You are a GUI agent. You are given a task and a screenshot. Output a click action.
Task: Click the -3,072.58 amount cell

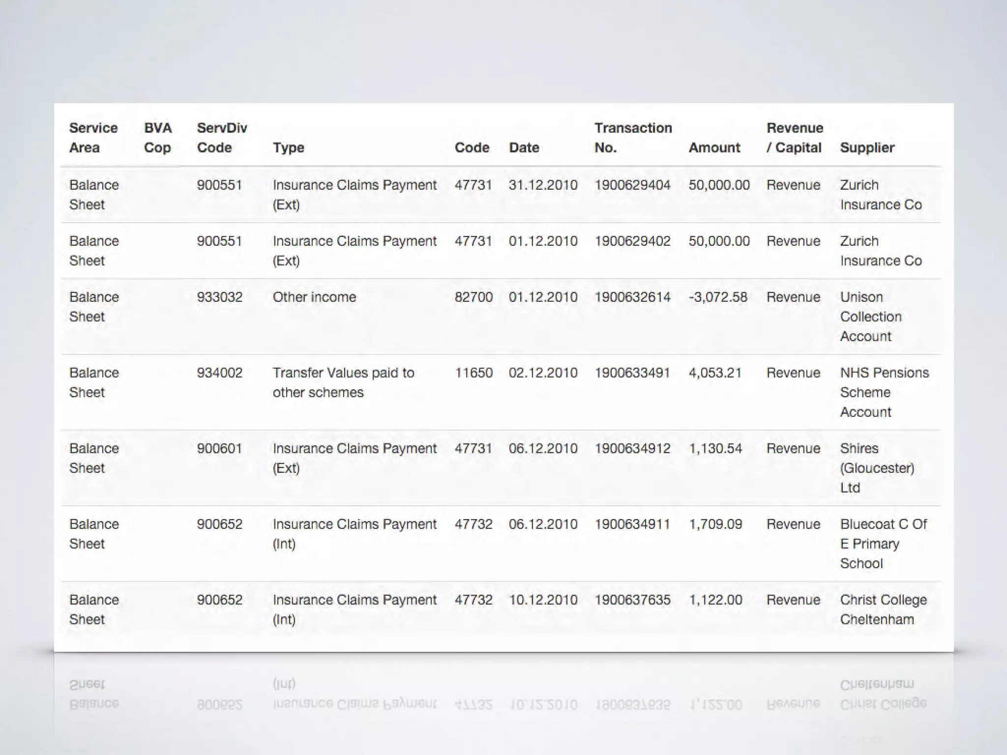tap(718, 297)
